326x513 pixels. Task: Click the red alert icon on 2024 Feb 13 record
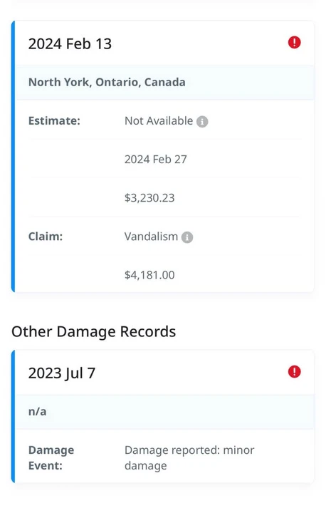[x=294, y=43]
